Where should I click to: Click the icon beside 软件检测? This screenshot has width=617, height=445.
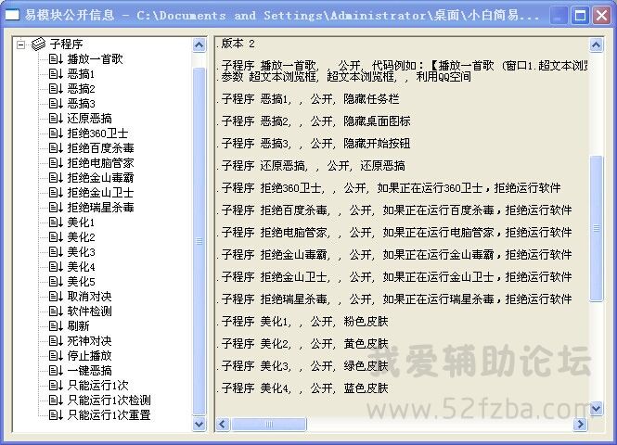[56, 311]
